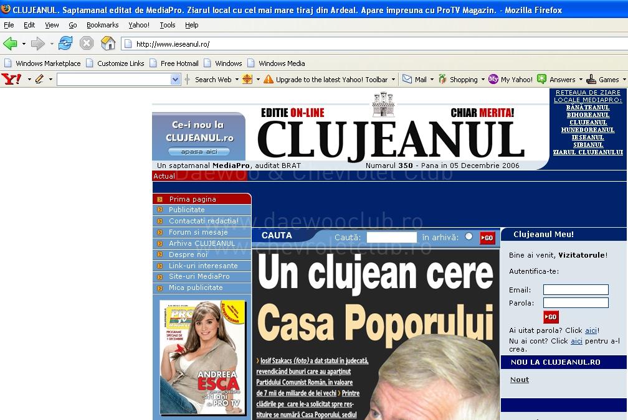
Task: Click inside the Email input field
Action: (575, 290)
